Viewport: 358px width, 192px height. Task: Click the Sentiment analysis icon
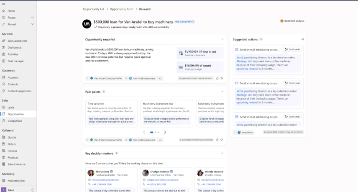pos(281,21)
